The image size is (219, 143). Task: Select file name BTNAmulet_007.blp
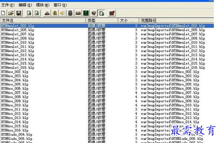[x=18, y=34]
